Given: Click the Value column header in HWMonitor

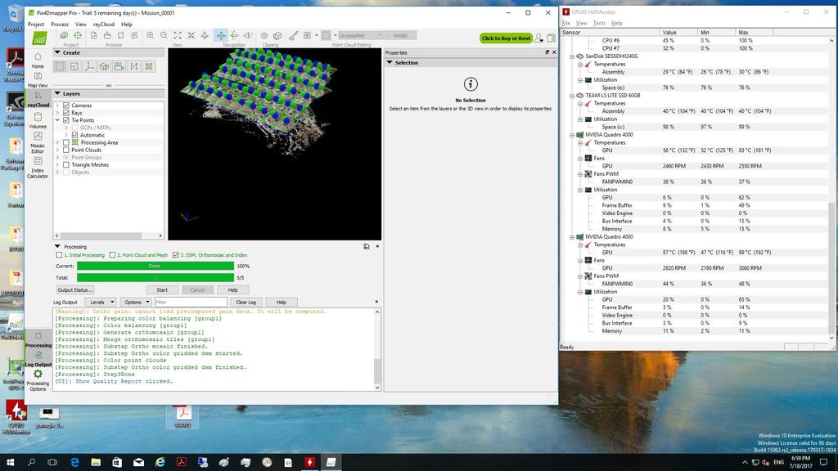Looking at the screenshot, I should (678, 32).
